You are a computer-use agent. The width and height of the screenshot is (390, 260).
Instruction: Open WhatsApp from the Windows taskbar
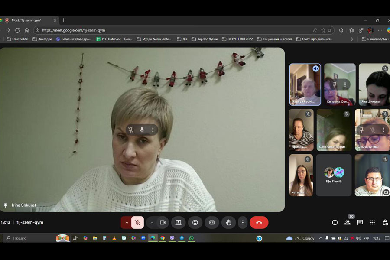(x=191, y=238)
